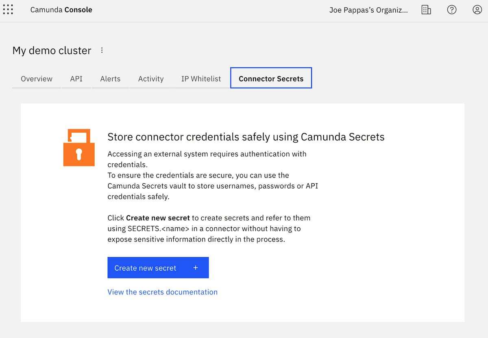Image resolution: width=488 pixels, height=338 pixels.
Task: Click the orange padlock secrets illustration
Action: pos(79,148)
